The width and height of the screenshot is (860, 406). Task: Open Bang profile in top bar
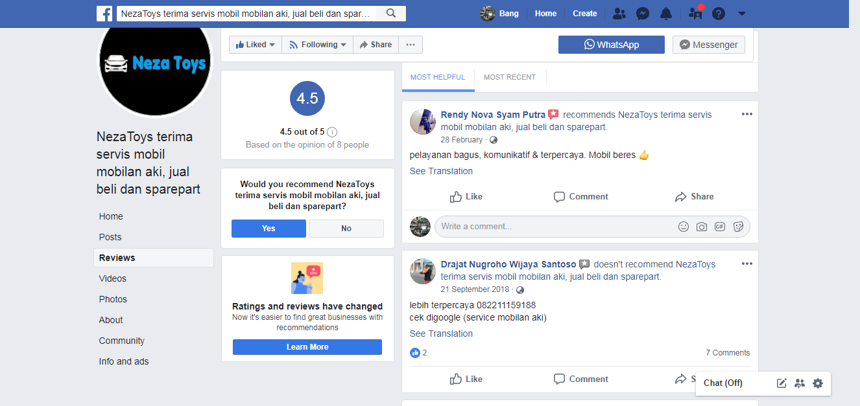[x=500, y=14]
